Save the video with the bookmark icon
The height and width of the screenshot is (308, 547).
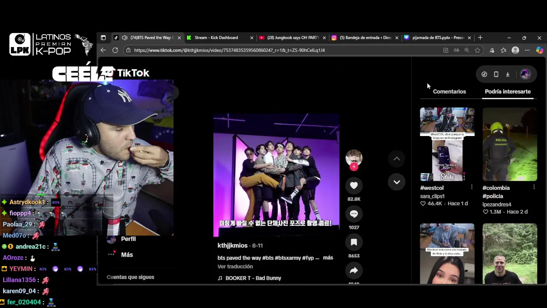tap(354, 242)
